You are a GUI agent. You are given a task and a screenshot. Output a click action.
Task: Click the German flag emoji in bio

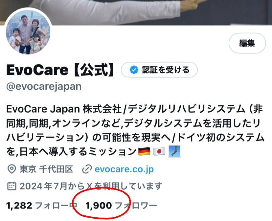144,151
